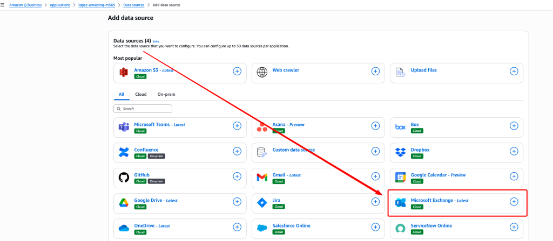Add Google Calendar via plus icon
553x241 pixels.
[x=514, y=176]
